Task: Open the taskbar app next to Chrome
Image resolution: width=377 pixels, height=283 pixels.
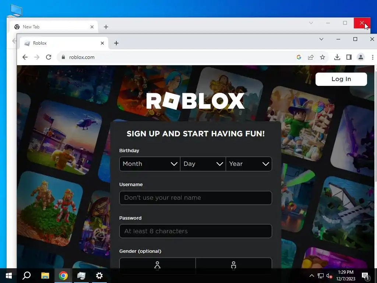Action: (x=81, y=276)
